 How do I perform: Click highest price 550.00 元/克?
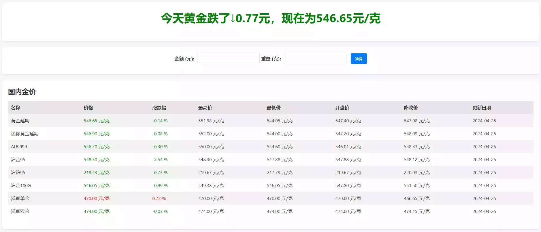(x=211, y=147)
